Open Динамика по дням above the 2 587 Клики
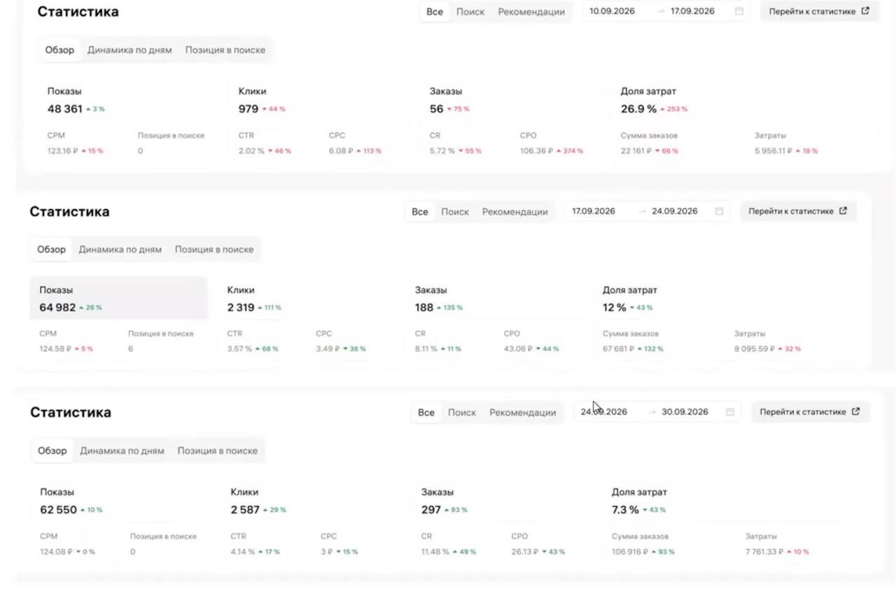This screenshot has height=605, width=896. pos(122,451)
